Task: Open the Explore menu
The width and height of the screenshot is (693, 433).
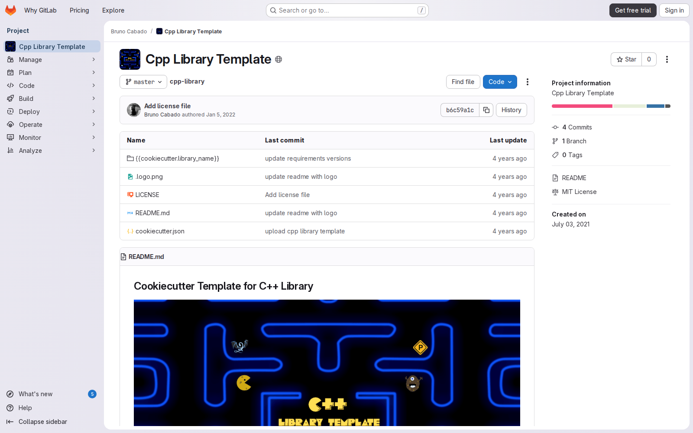Action: [x=113, y=10]
